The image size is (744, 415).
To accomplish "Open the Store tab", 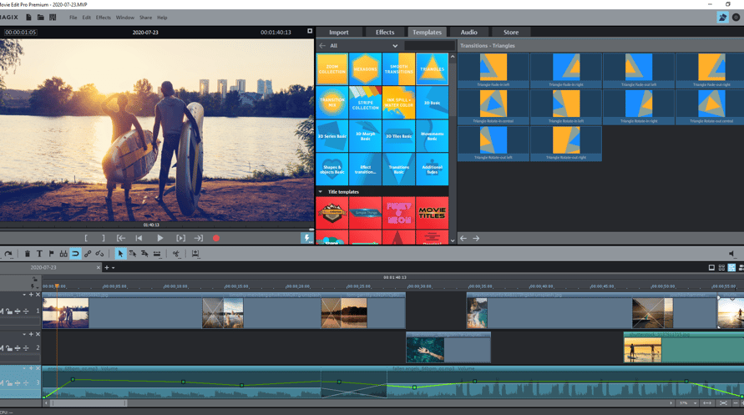I will [x=510, y=33].
